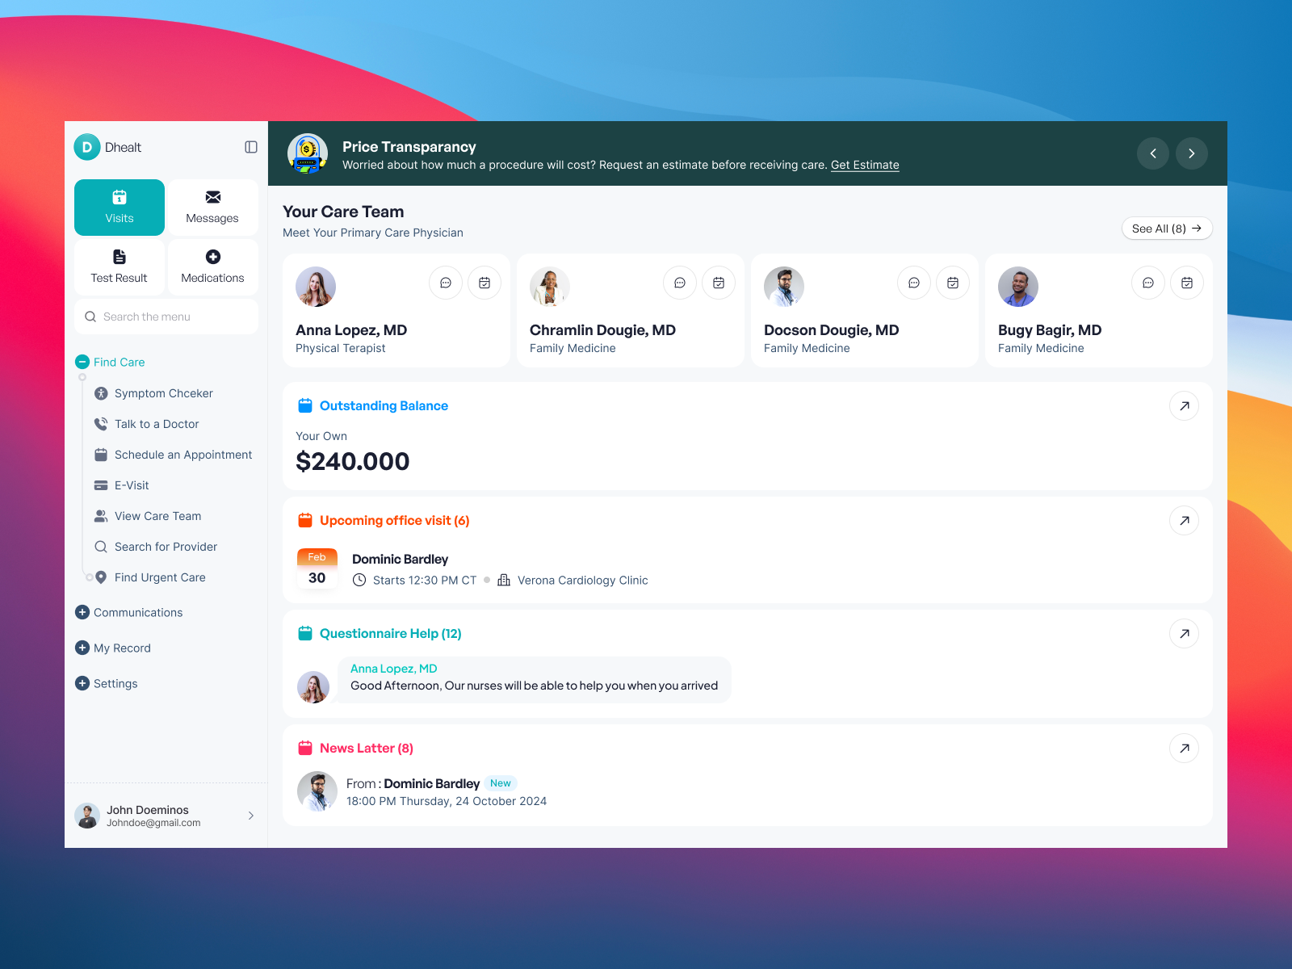The image size is (1292, 969).
Task: Select Talk to a Doctor
Action: point(146,424)
